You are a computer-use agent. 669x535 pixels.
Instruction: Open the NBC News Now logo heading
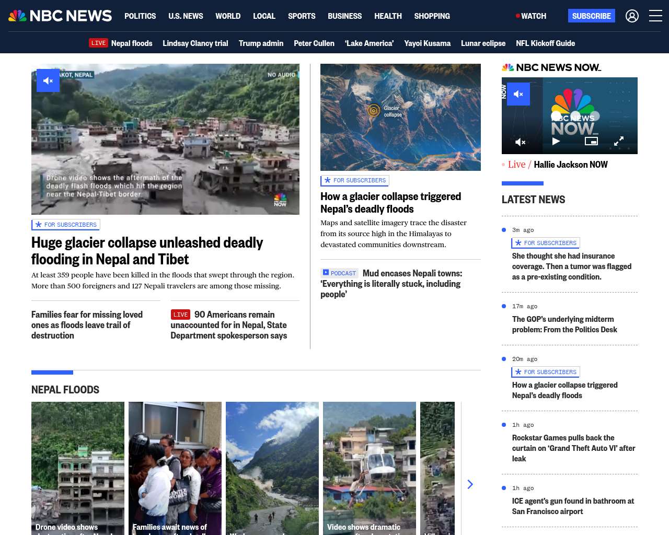click(x=551, y=67)
